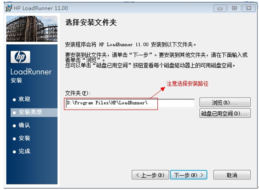The width and height of the screenshot is (259, 190).
Task: Go back with 上一步(B) button
Action: pyautogui.click(x=150, y=175)
